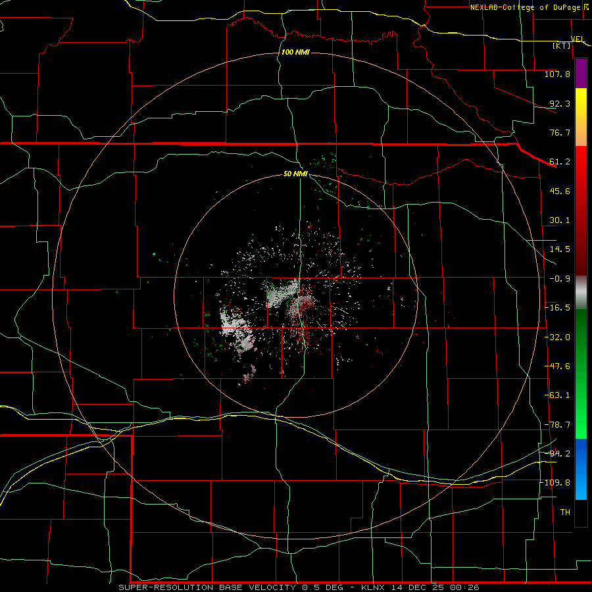Click the 14.5 value on velocity scale
The width and height of the screenshot is (592, 592).
pos(560,249)
